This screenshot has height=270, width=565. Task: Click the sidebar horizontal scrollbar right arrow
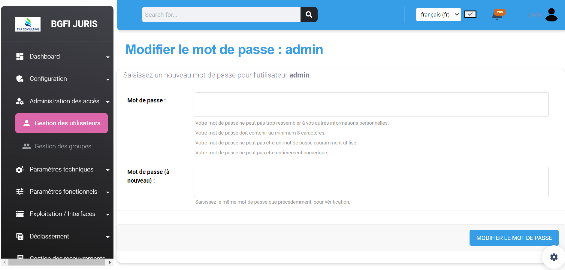[110, 262]
